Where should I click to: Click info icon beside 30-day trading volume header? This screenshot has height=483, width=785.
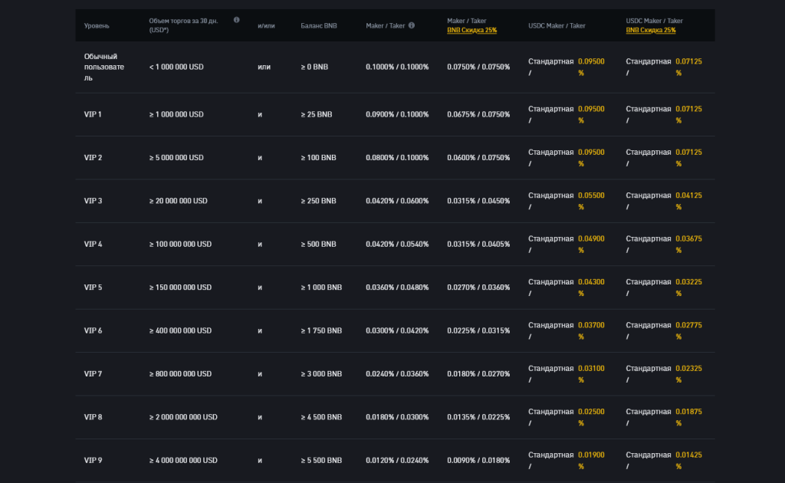(x=236, y=21)
